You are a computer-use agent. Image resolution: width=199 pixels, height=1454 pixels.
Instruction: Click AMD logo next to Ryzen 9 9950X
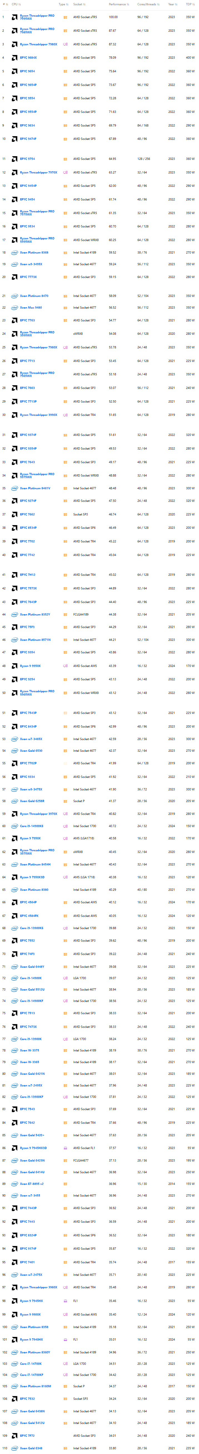tap(15, 666)
